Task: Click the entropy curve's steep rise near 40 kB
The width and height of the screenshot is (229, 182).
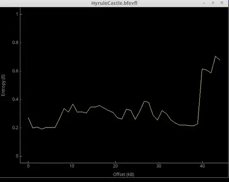Action: click(200, 96)
